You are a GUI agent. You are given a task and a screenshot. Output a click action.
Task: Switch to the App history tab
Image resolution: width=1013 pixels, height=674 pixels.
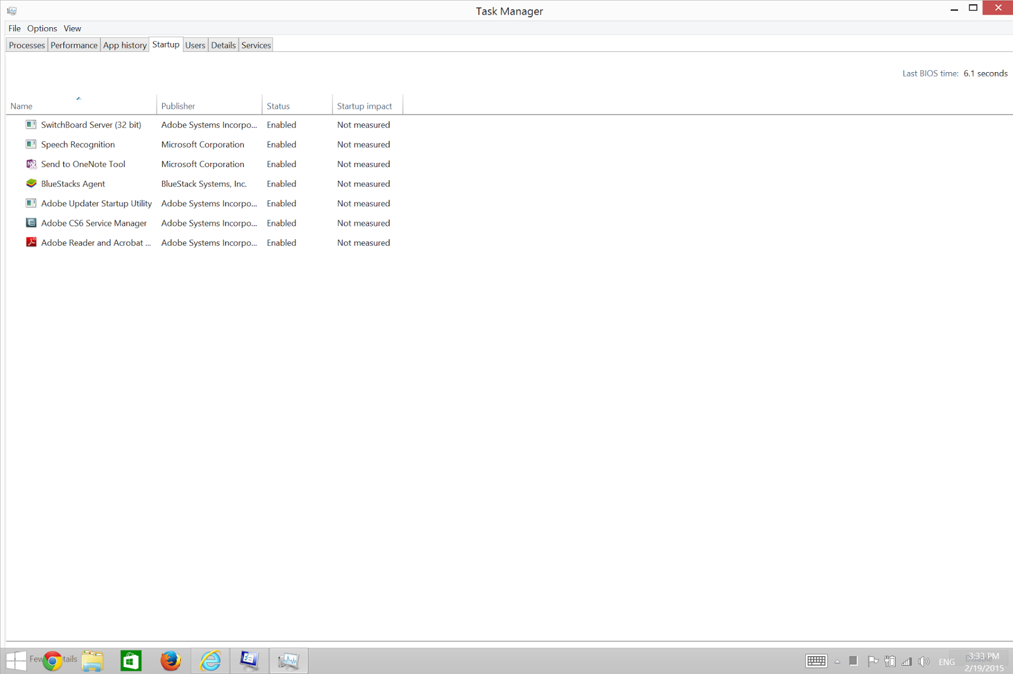125,45
